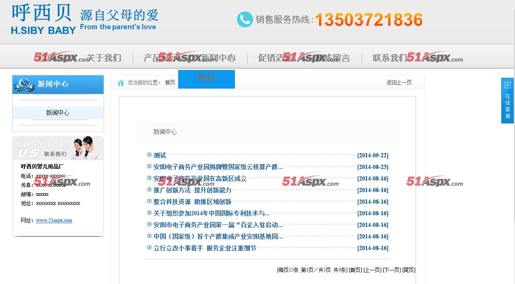Open www.51aspx.com website link

[x=54, y=220]
